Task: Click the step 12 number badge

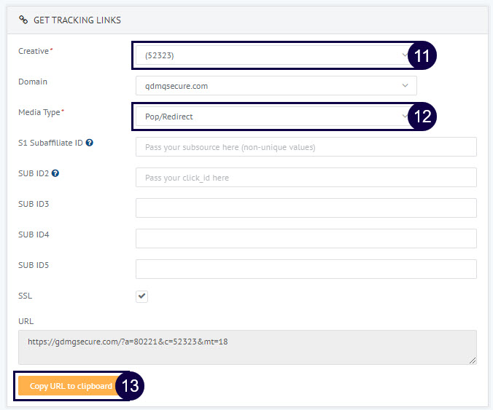Action: 422,117
